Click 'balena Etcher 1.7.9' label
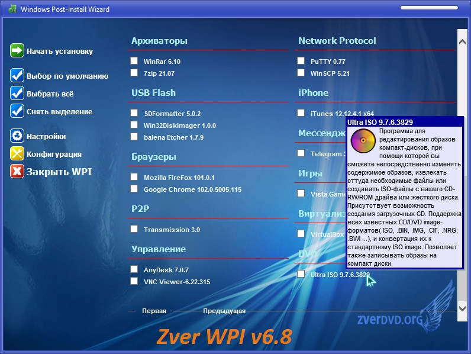The height and width of the screenshot is (354, 471). click(x=173, y=137)
